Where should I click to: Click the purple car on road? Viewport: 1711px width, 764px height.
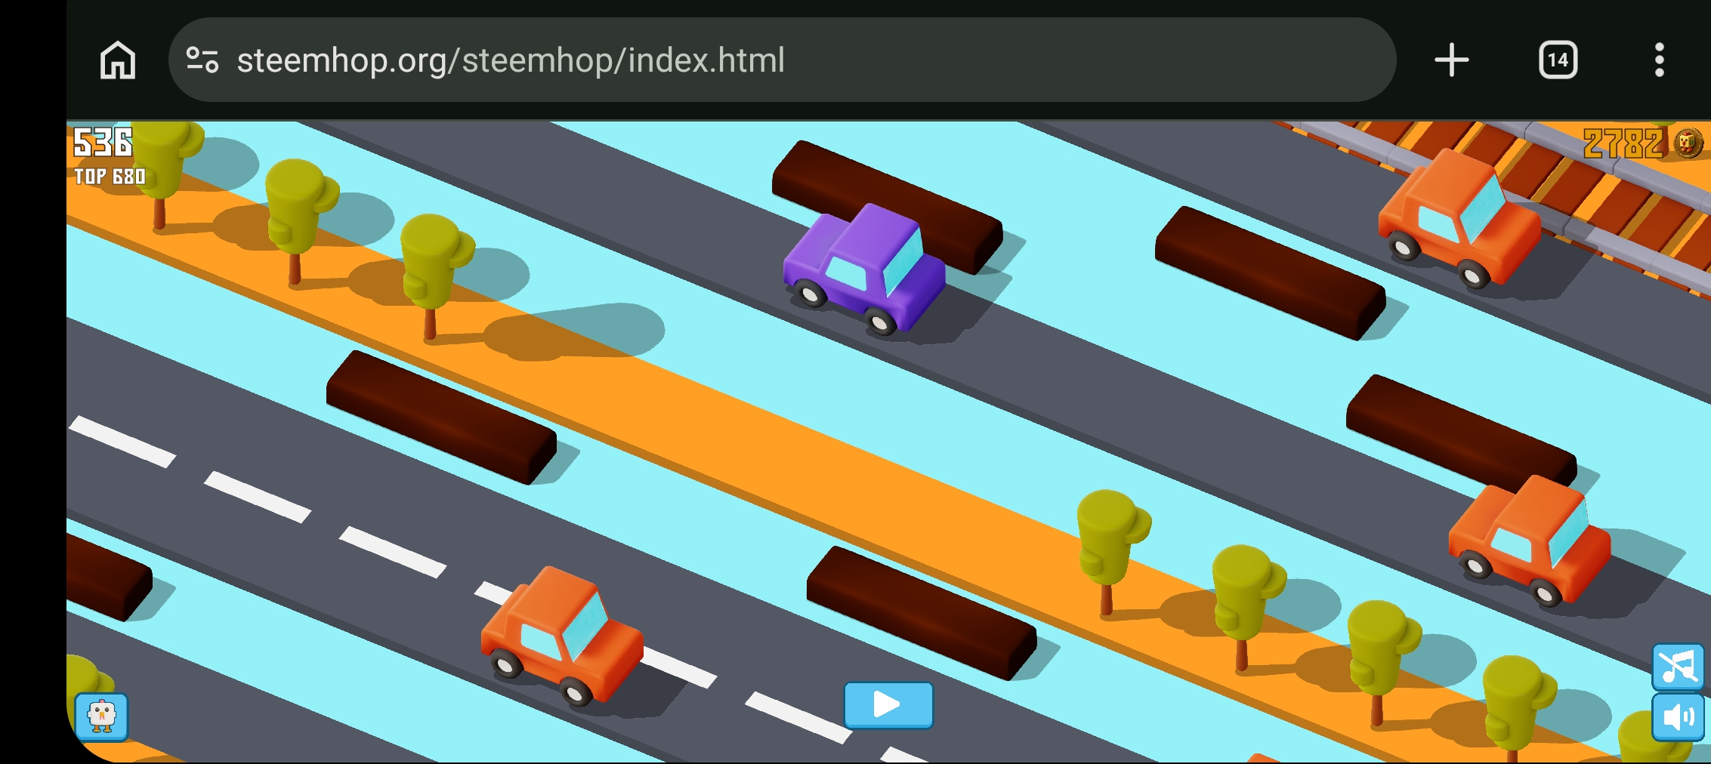click(865, 268)
